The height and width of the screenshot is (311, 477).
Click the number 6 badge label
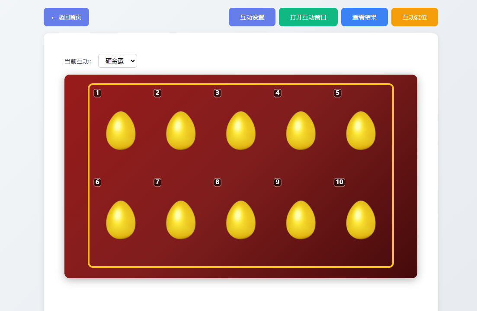[x=97, y=182]
